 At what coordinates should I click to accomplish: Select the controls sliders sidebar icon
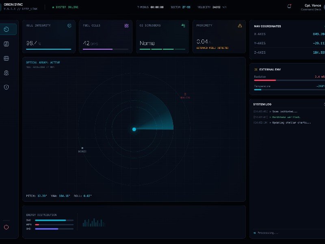[6, 44]
